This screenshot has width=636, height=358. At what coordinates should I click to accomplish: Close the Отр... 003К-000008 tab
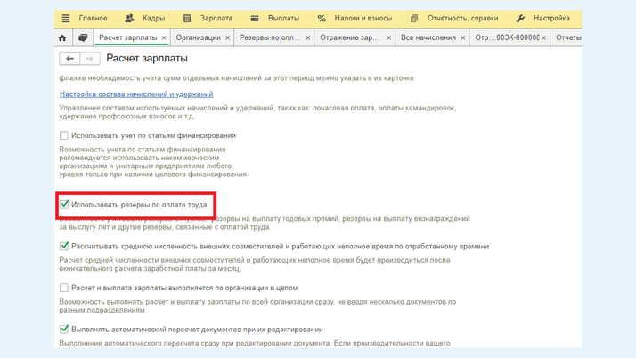pos(544,37)
